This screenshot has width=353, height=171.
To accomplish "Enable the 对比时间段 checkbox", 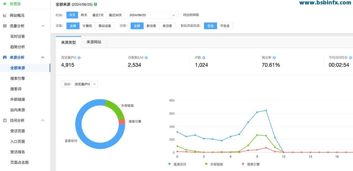I will click(180, 15).
